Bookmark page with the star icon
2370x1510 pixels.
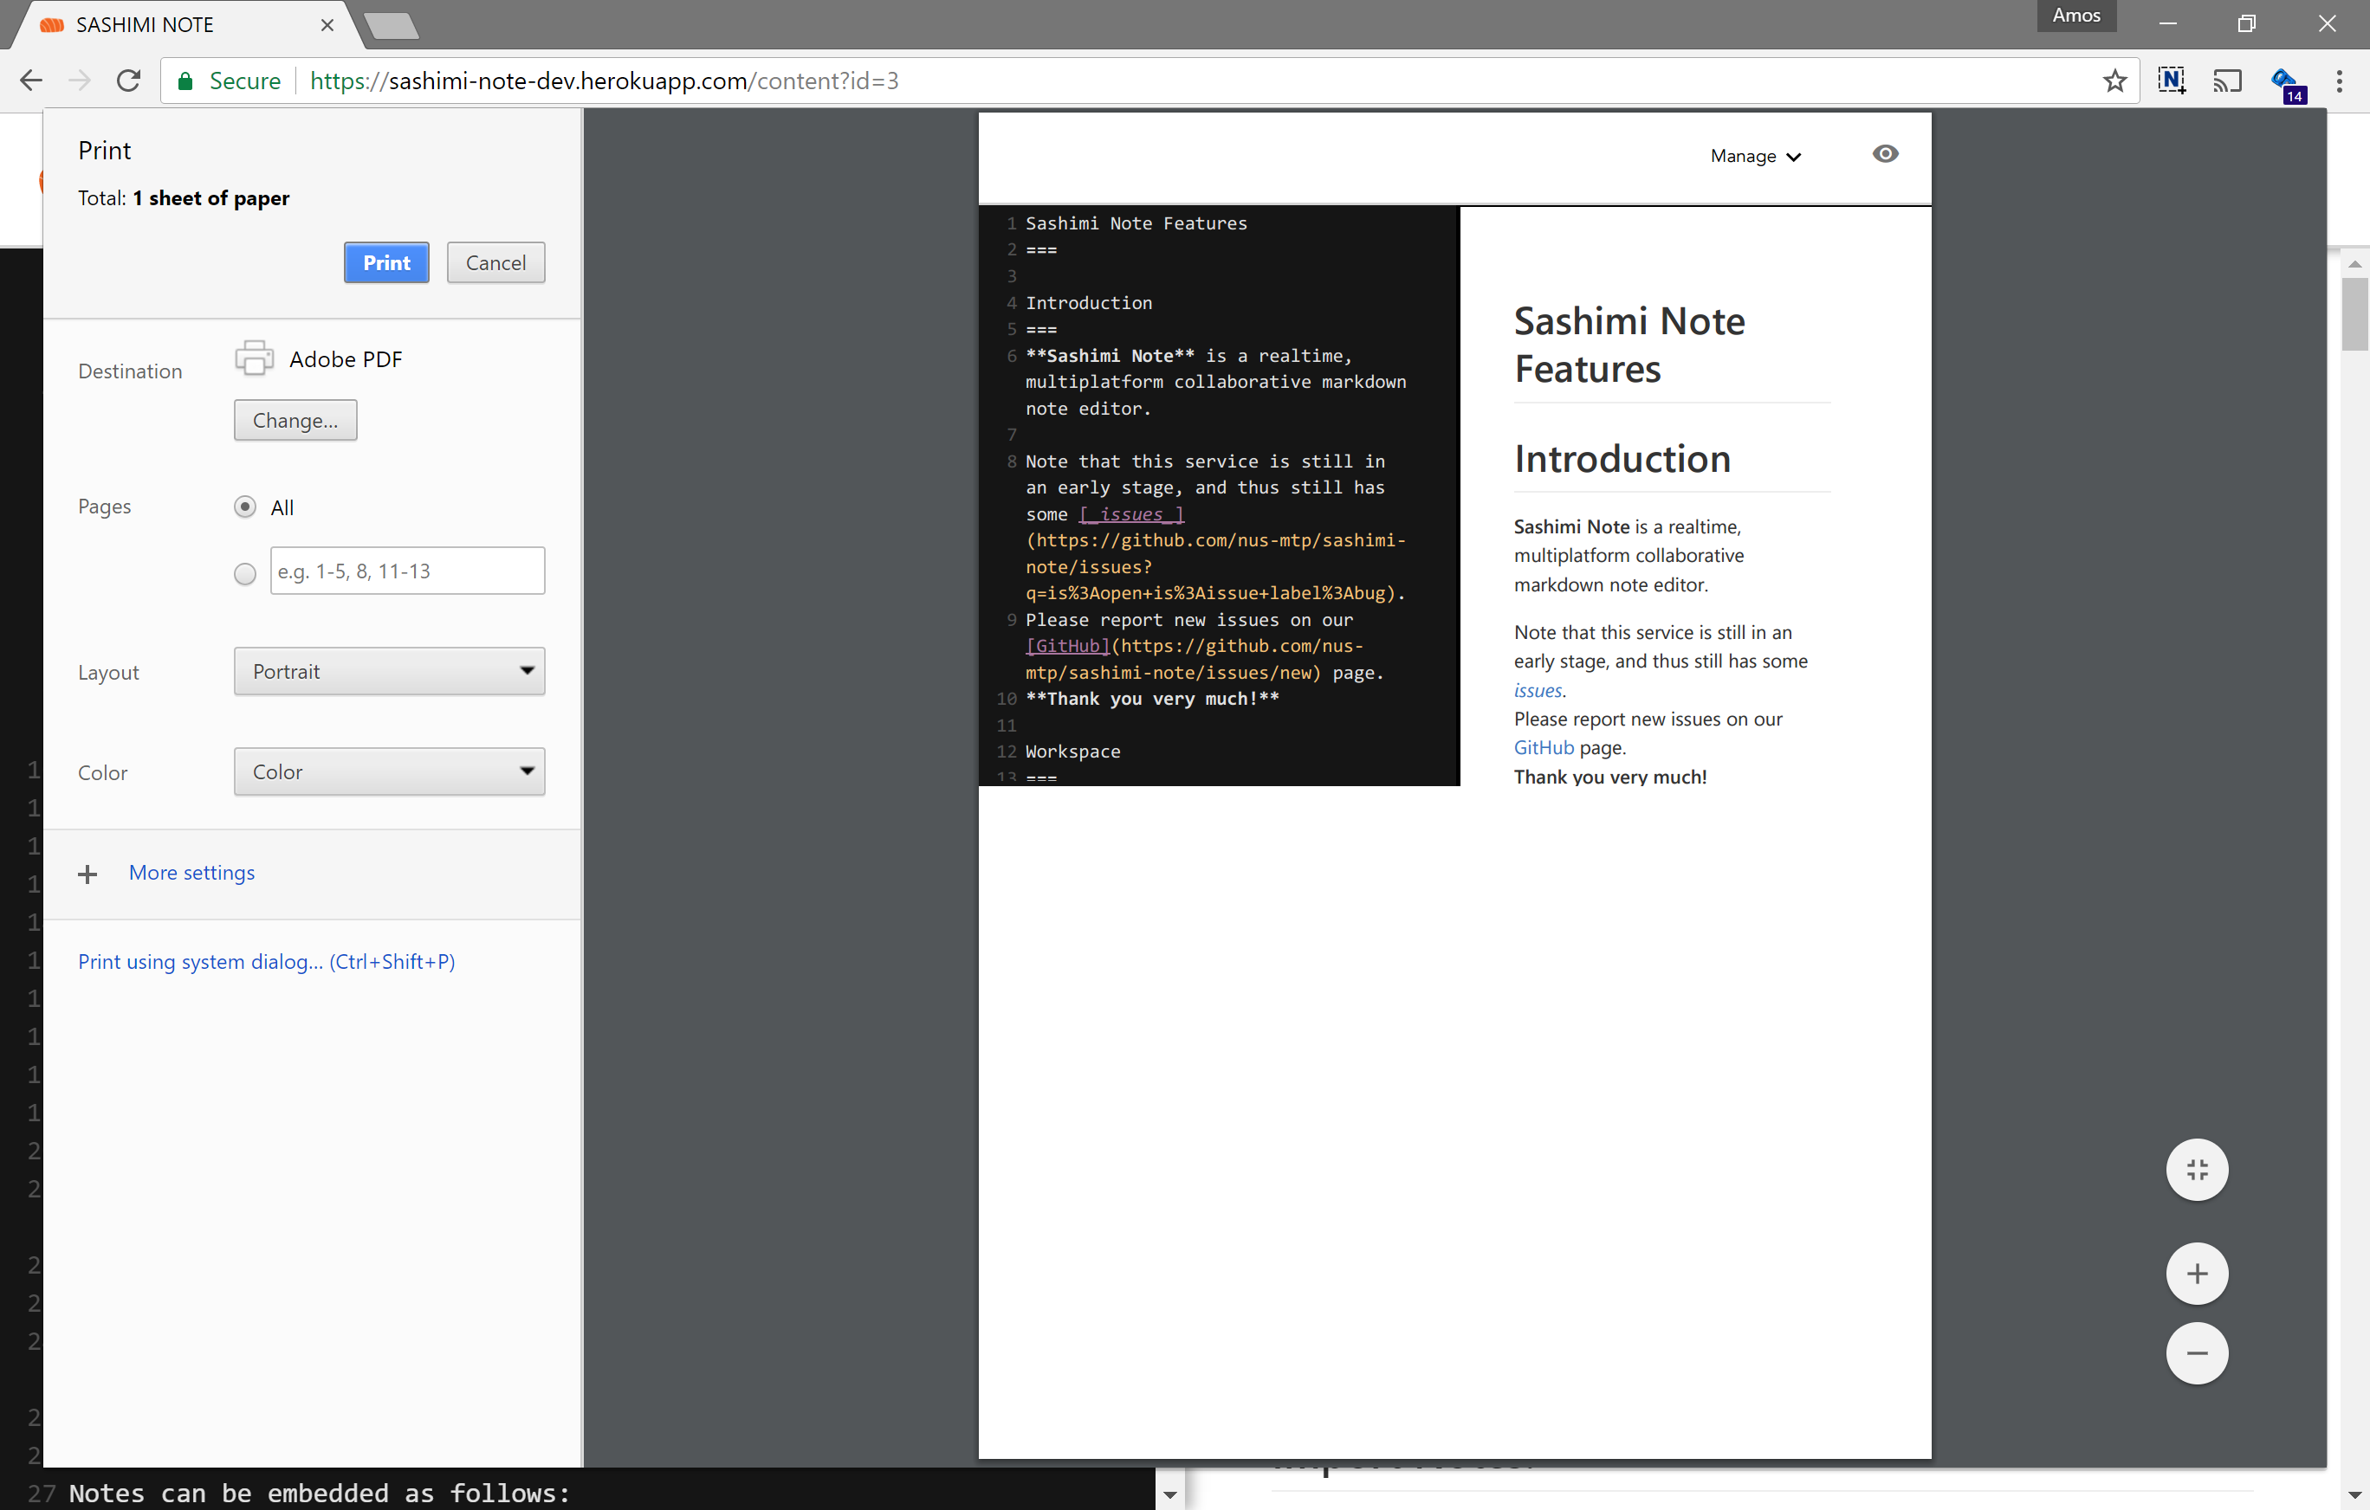click(x=2114, y=81)
